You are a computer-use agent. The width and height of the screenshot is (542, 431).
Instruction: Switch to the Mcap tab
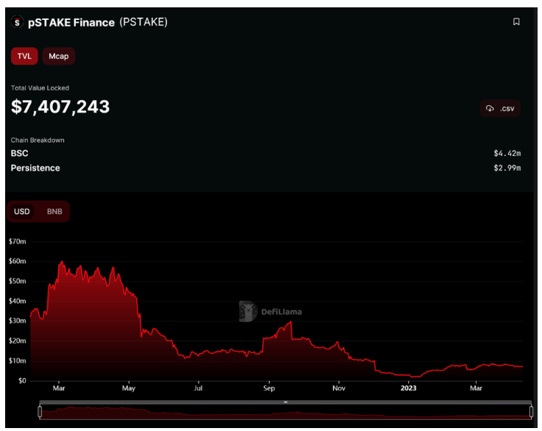pyautogui.click(x=58, y=56)
